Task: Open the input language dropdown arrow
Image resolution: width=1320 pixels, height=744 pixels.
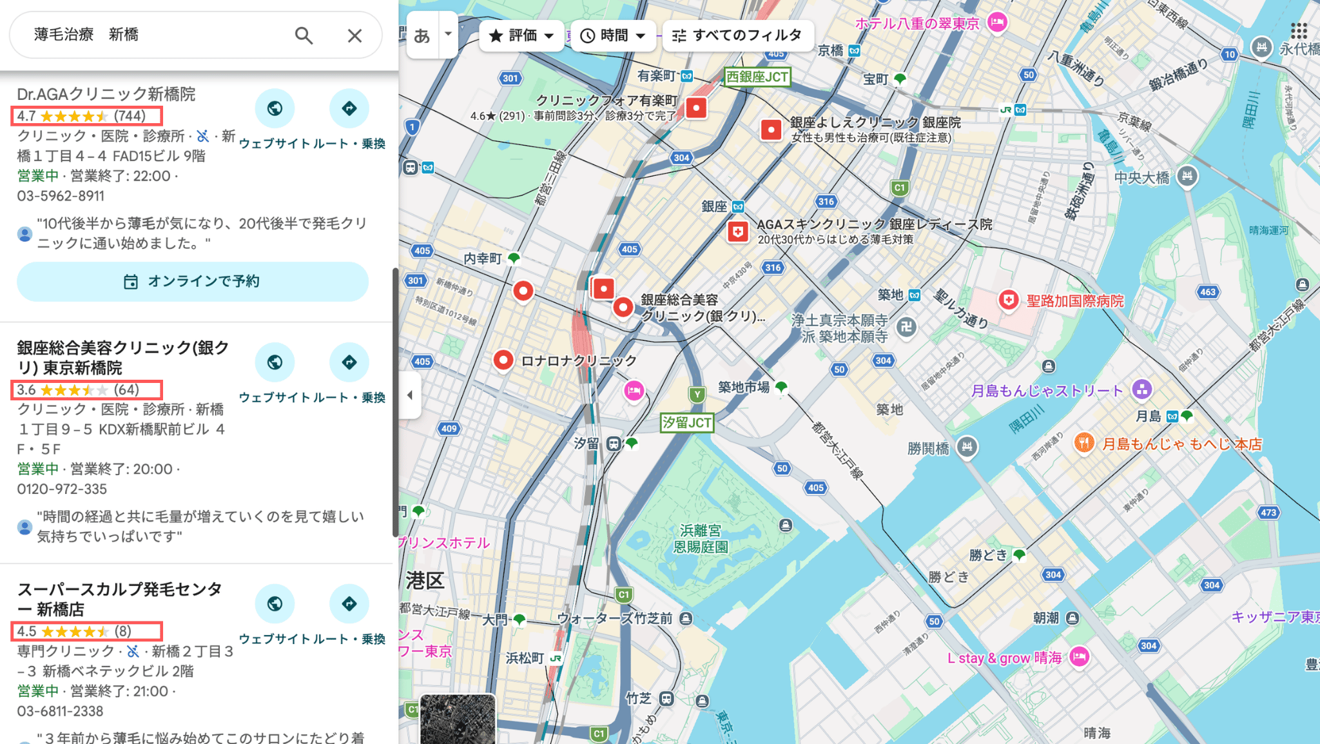Action: tap(448, 34)
